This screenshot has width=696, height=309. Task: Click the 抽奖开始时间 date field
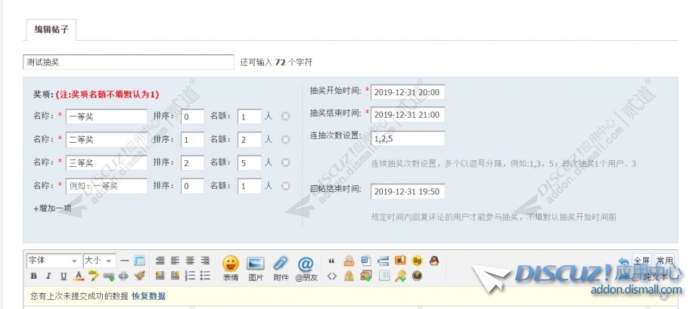pos(408,91)
